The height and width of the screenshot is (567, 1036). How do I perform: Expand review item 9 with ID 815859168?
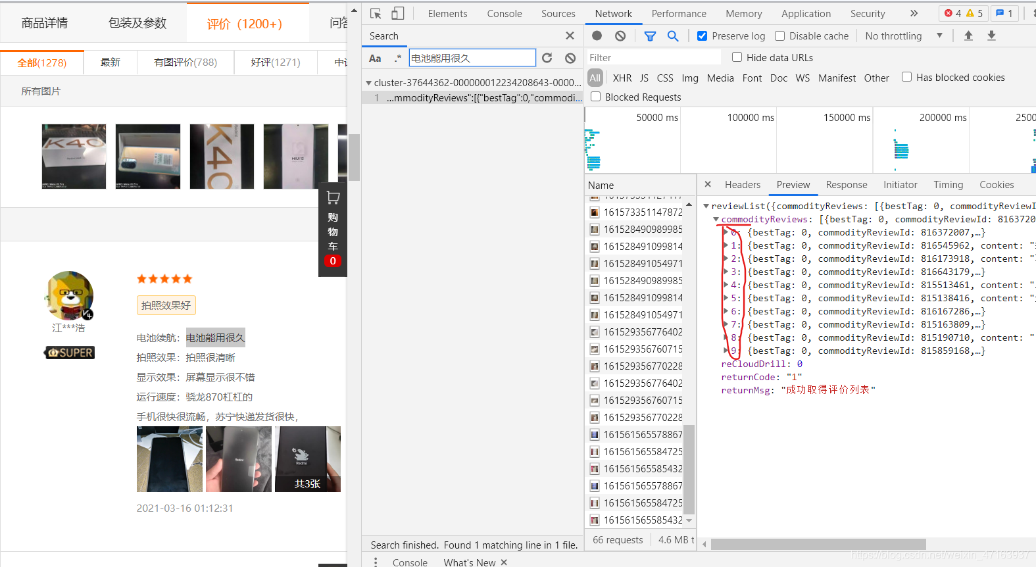point(726,351)
